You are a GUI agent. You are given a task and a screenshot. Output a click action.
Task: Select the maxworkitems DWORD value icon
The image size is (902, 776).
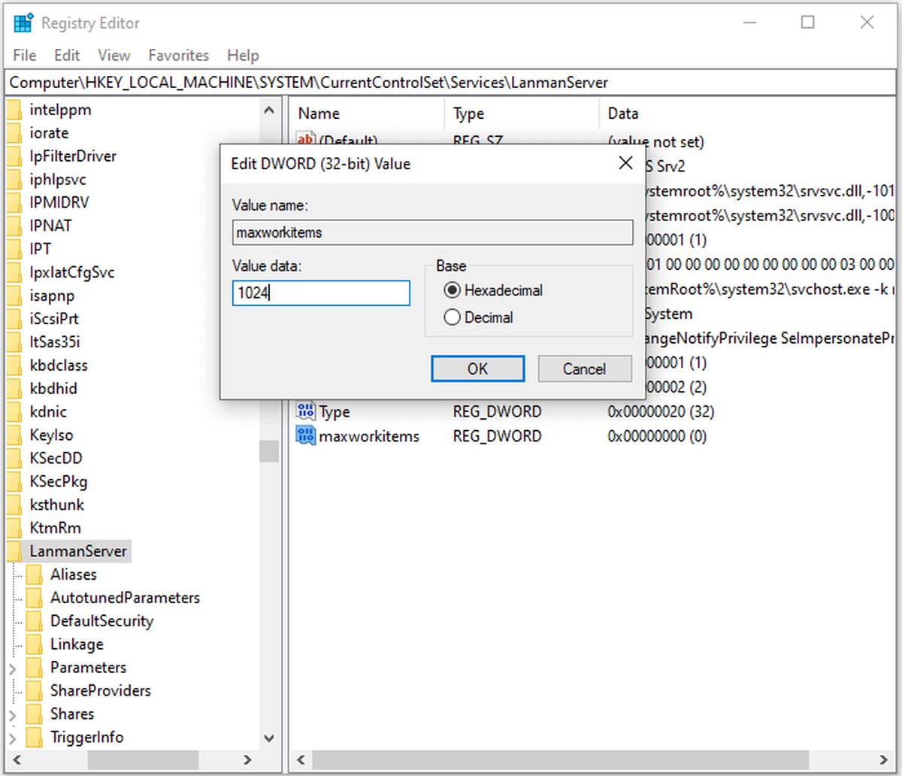pos(306,435)
